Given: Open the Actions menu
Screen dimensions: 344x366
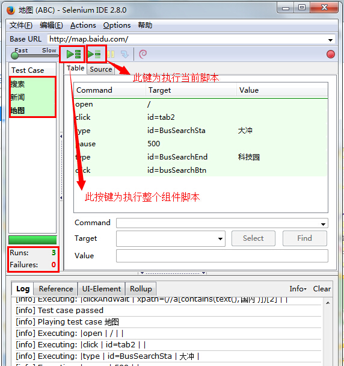Looking at the screenshot, I should pos(83,25).
